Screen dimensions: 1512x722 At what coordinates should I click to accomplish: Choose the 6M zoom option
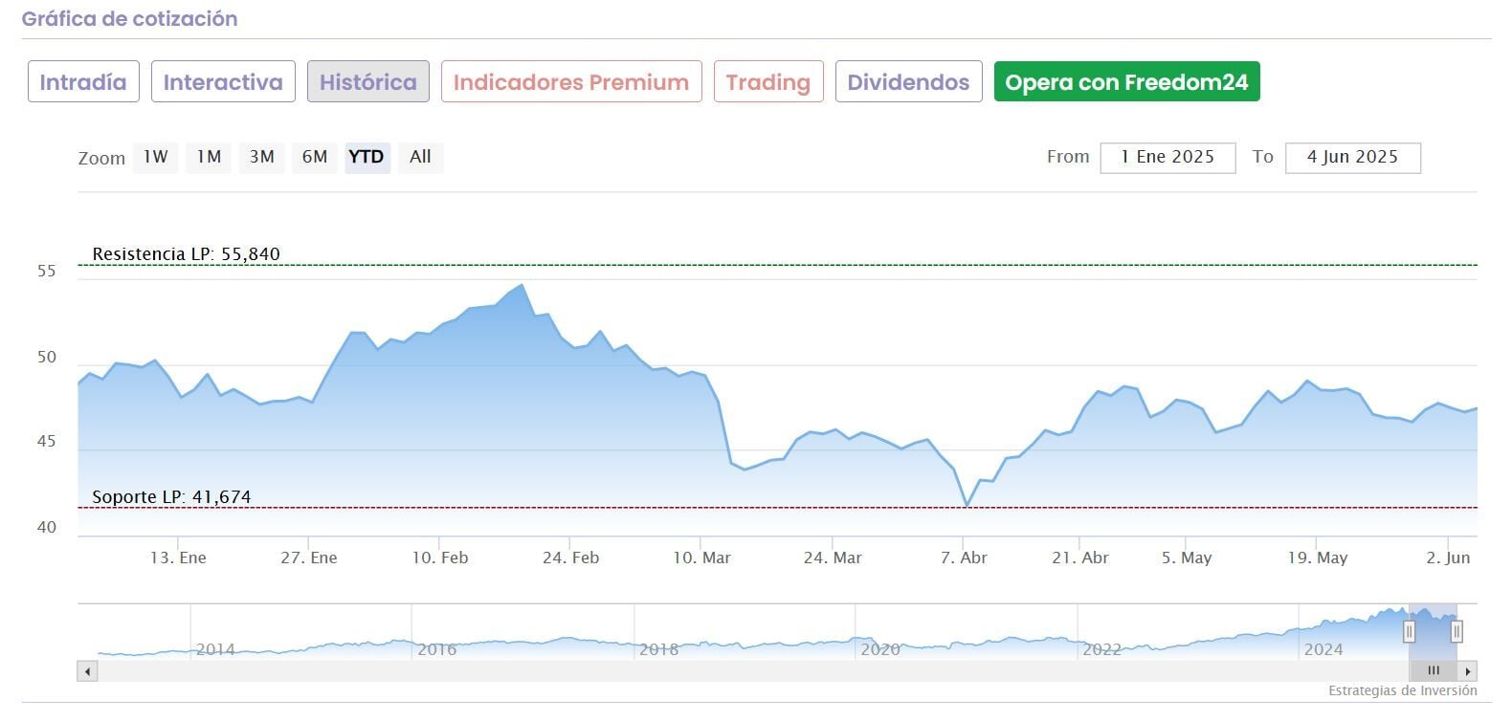(x=314, y=157)
